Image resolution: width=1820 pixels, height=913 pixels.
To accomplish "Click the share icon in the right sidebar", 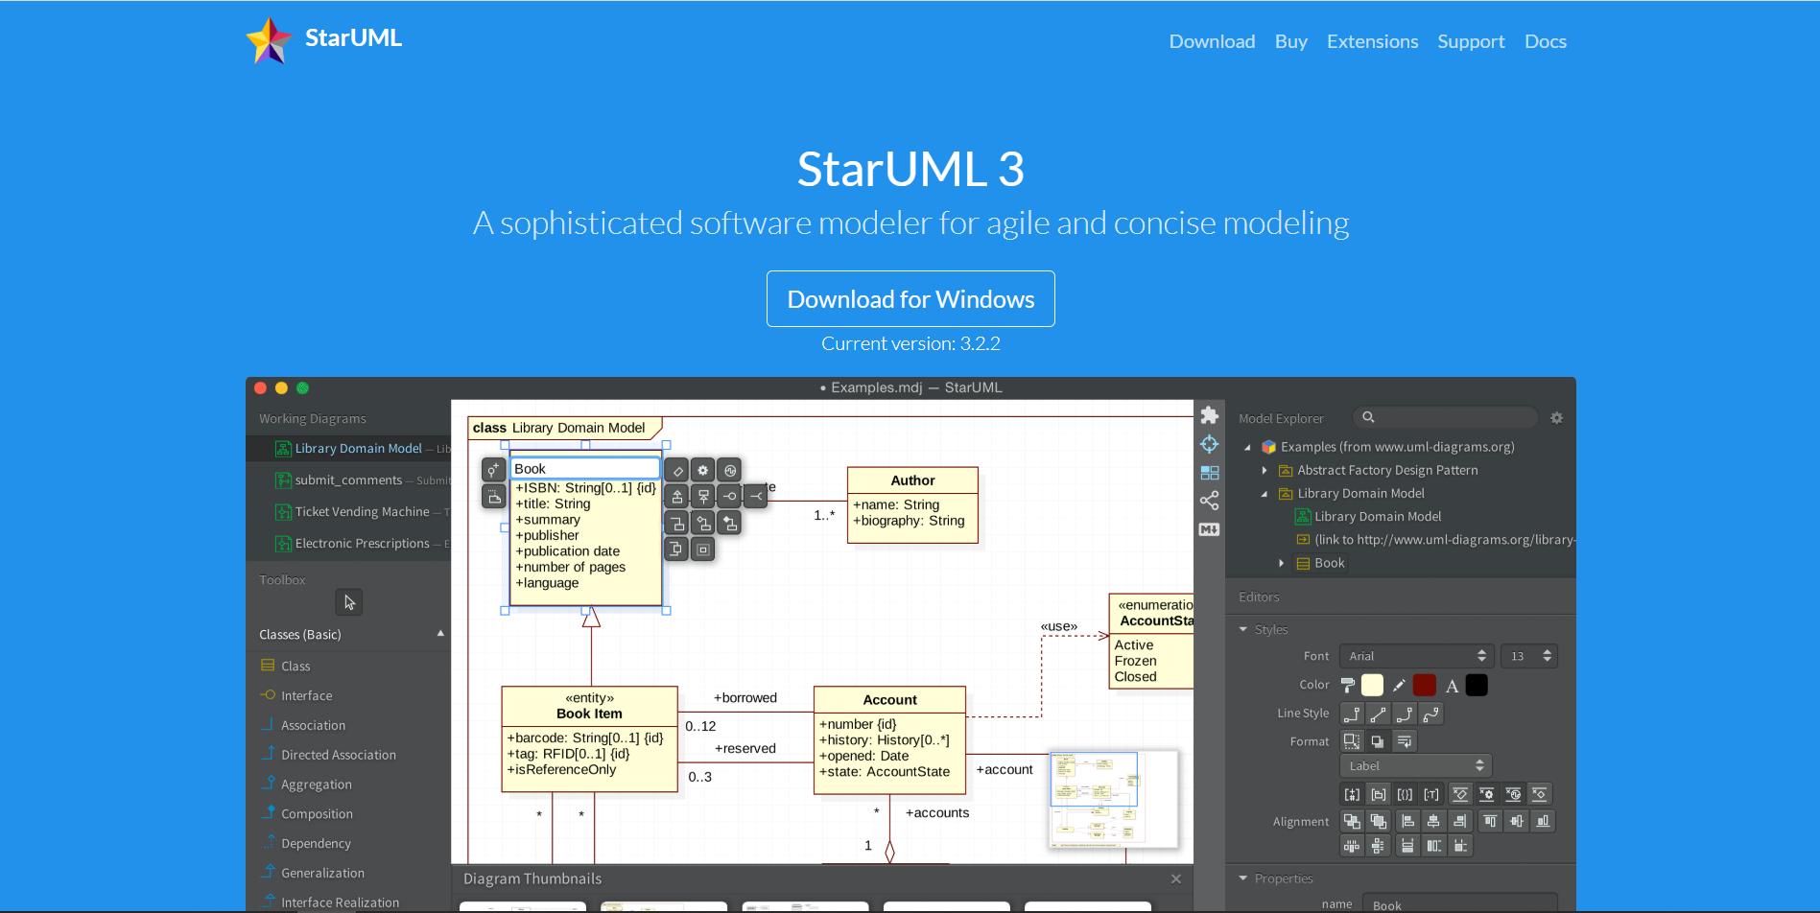I will 1209,501.
